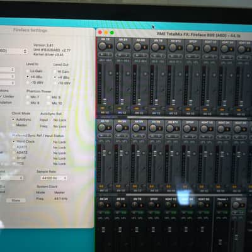Open settings icon beside ADAT 1/2 input fader

click(214, 91)
